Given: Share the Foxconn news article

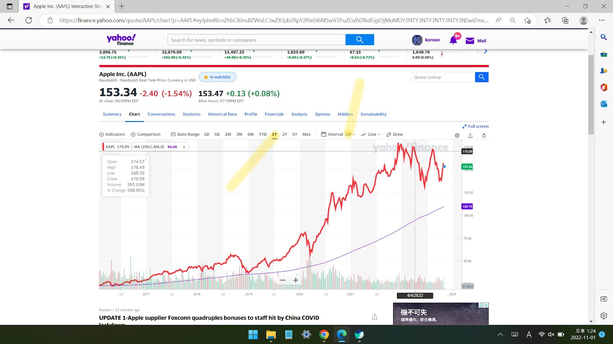Looking at the screenshot, I should pyautogui.click(x=375, y=317).
